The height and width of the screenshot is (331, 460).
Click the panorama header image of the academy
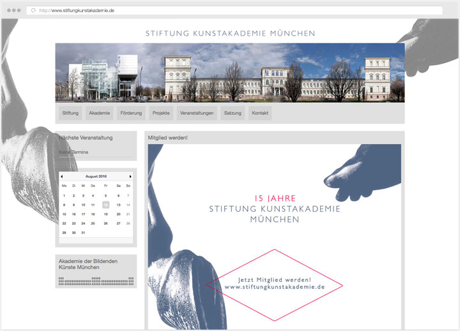click(x=230, y=73)
